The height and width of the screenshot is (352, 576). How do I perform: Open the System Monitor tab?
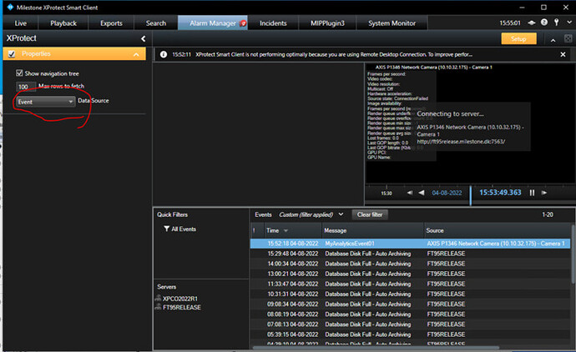(392, 23)
